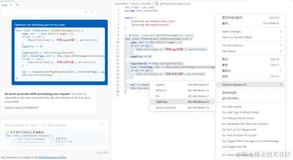The height and width of the screenshot is (160, 293).
Task: Click the code snippet in chat message
Action: pos(60,54)
